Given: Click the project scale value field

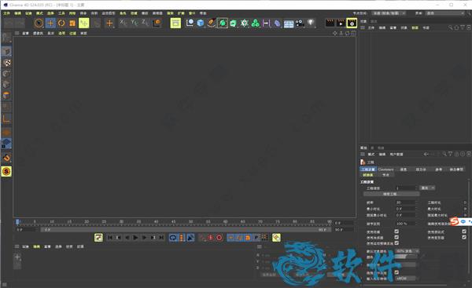Looking at the screenshot, I should (405, 188).
